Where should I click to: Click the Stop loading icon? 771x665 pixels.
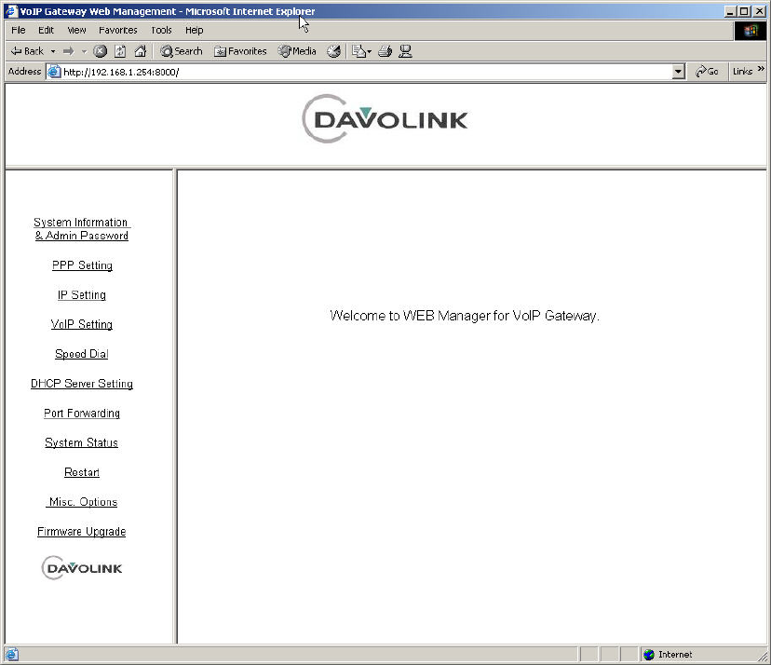101,51
